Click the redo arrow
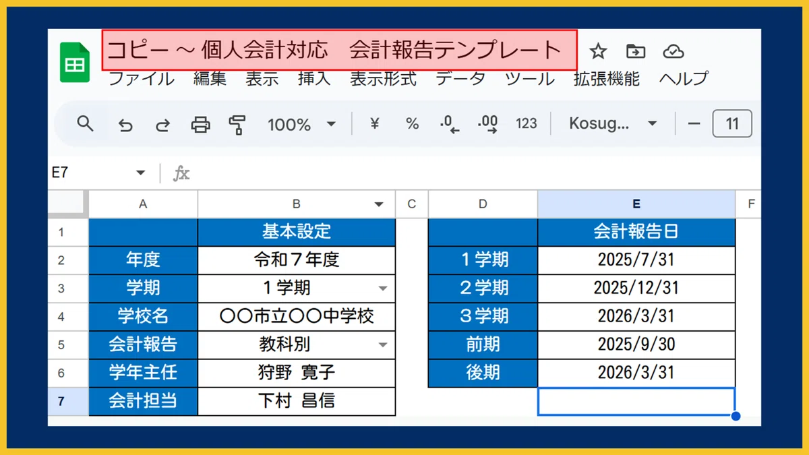Image resolution: width=809 pixels, height=455 pixels. click(162, 124)
